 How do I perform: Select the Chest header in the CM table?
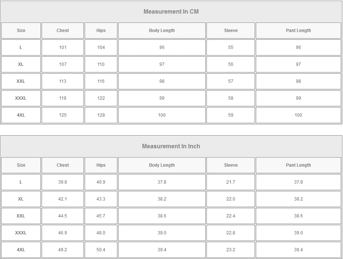(63, 31)
